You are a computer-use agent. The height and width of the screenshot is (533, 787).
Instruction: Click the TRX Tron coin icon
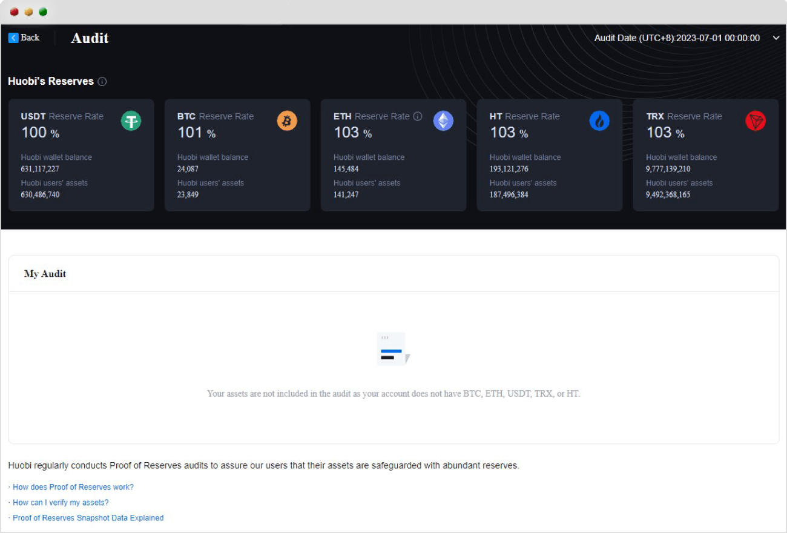pos(756,121)
